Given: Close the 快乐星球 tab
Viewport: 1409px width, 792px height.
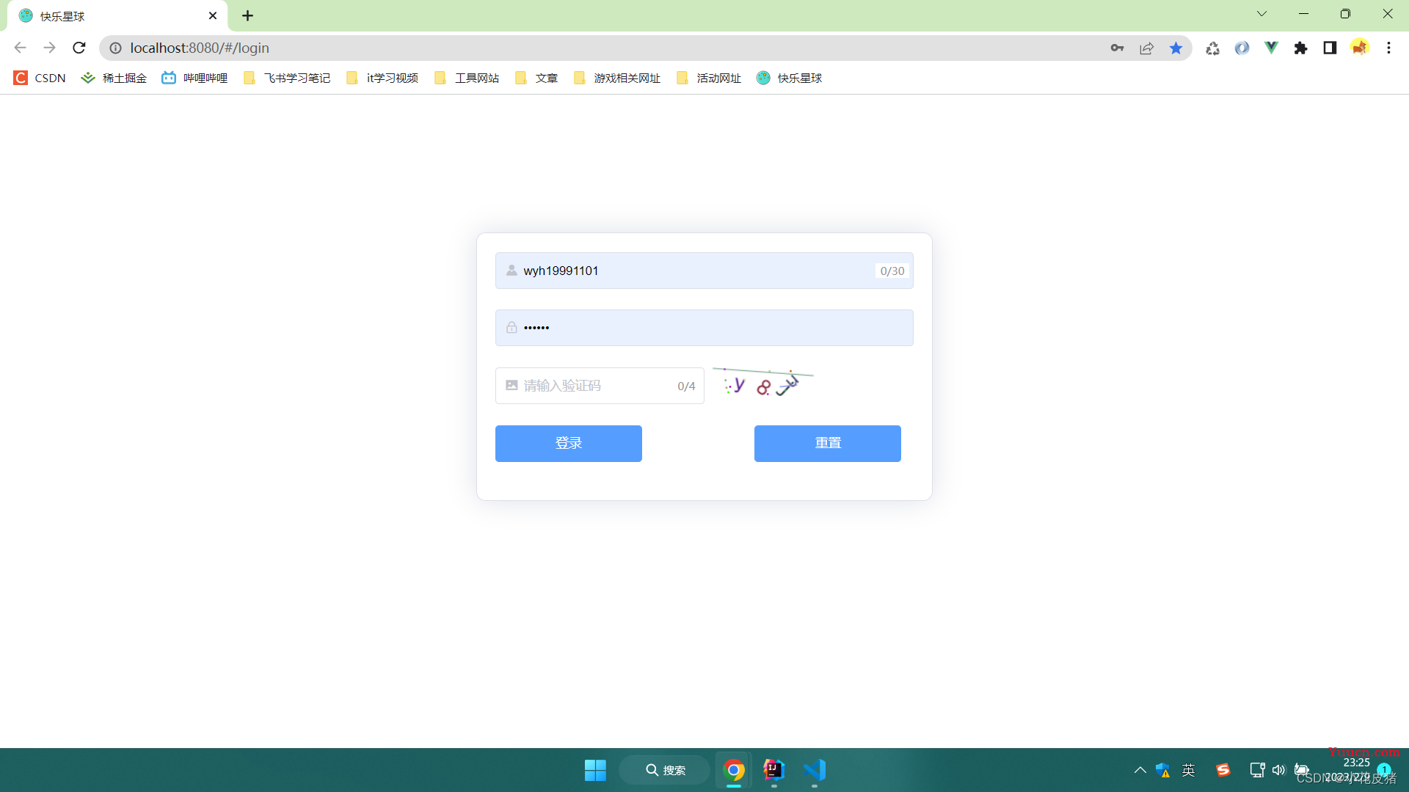Looking at the screenshot, I should [213, 15].
